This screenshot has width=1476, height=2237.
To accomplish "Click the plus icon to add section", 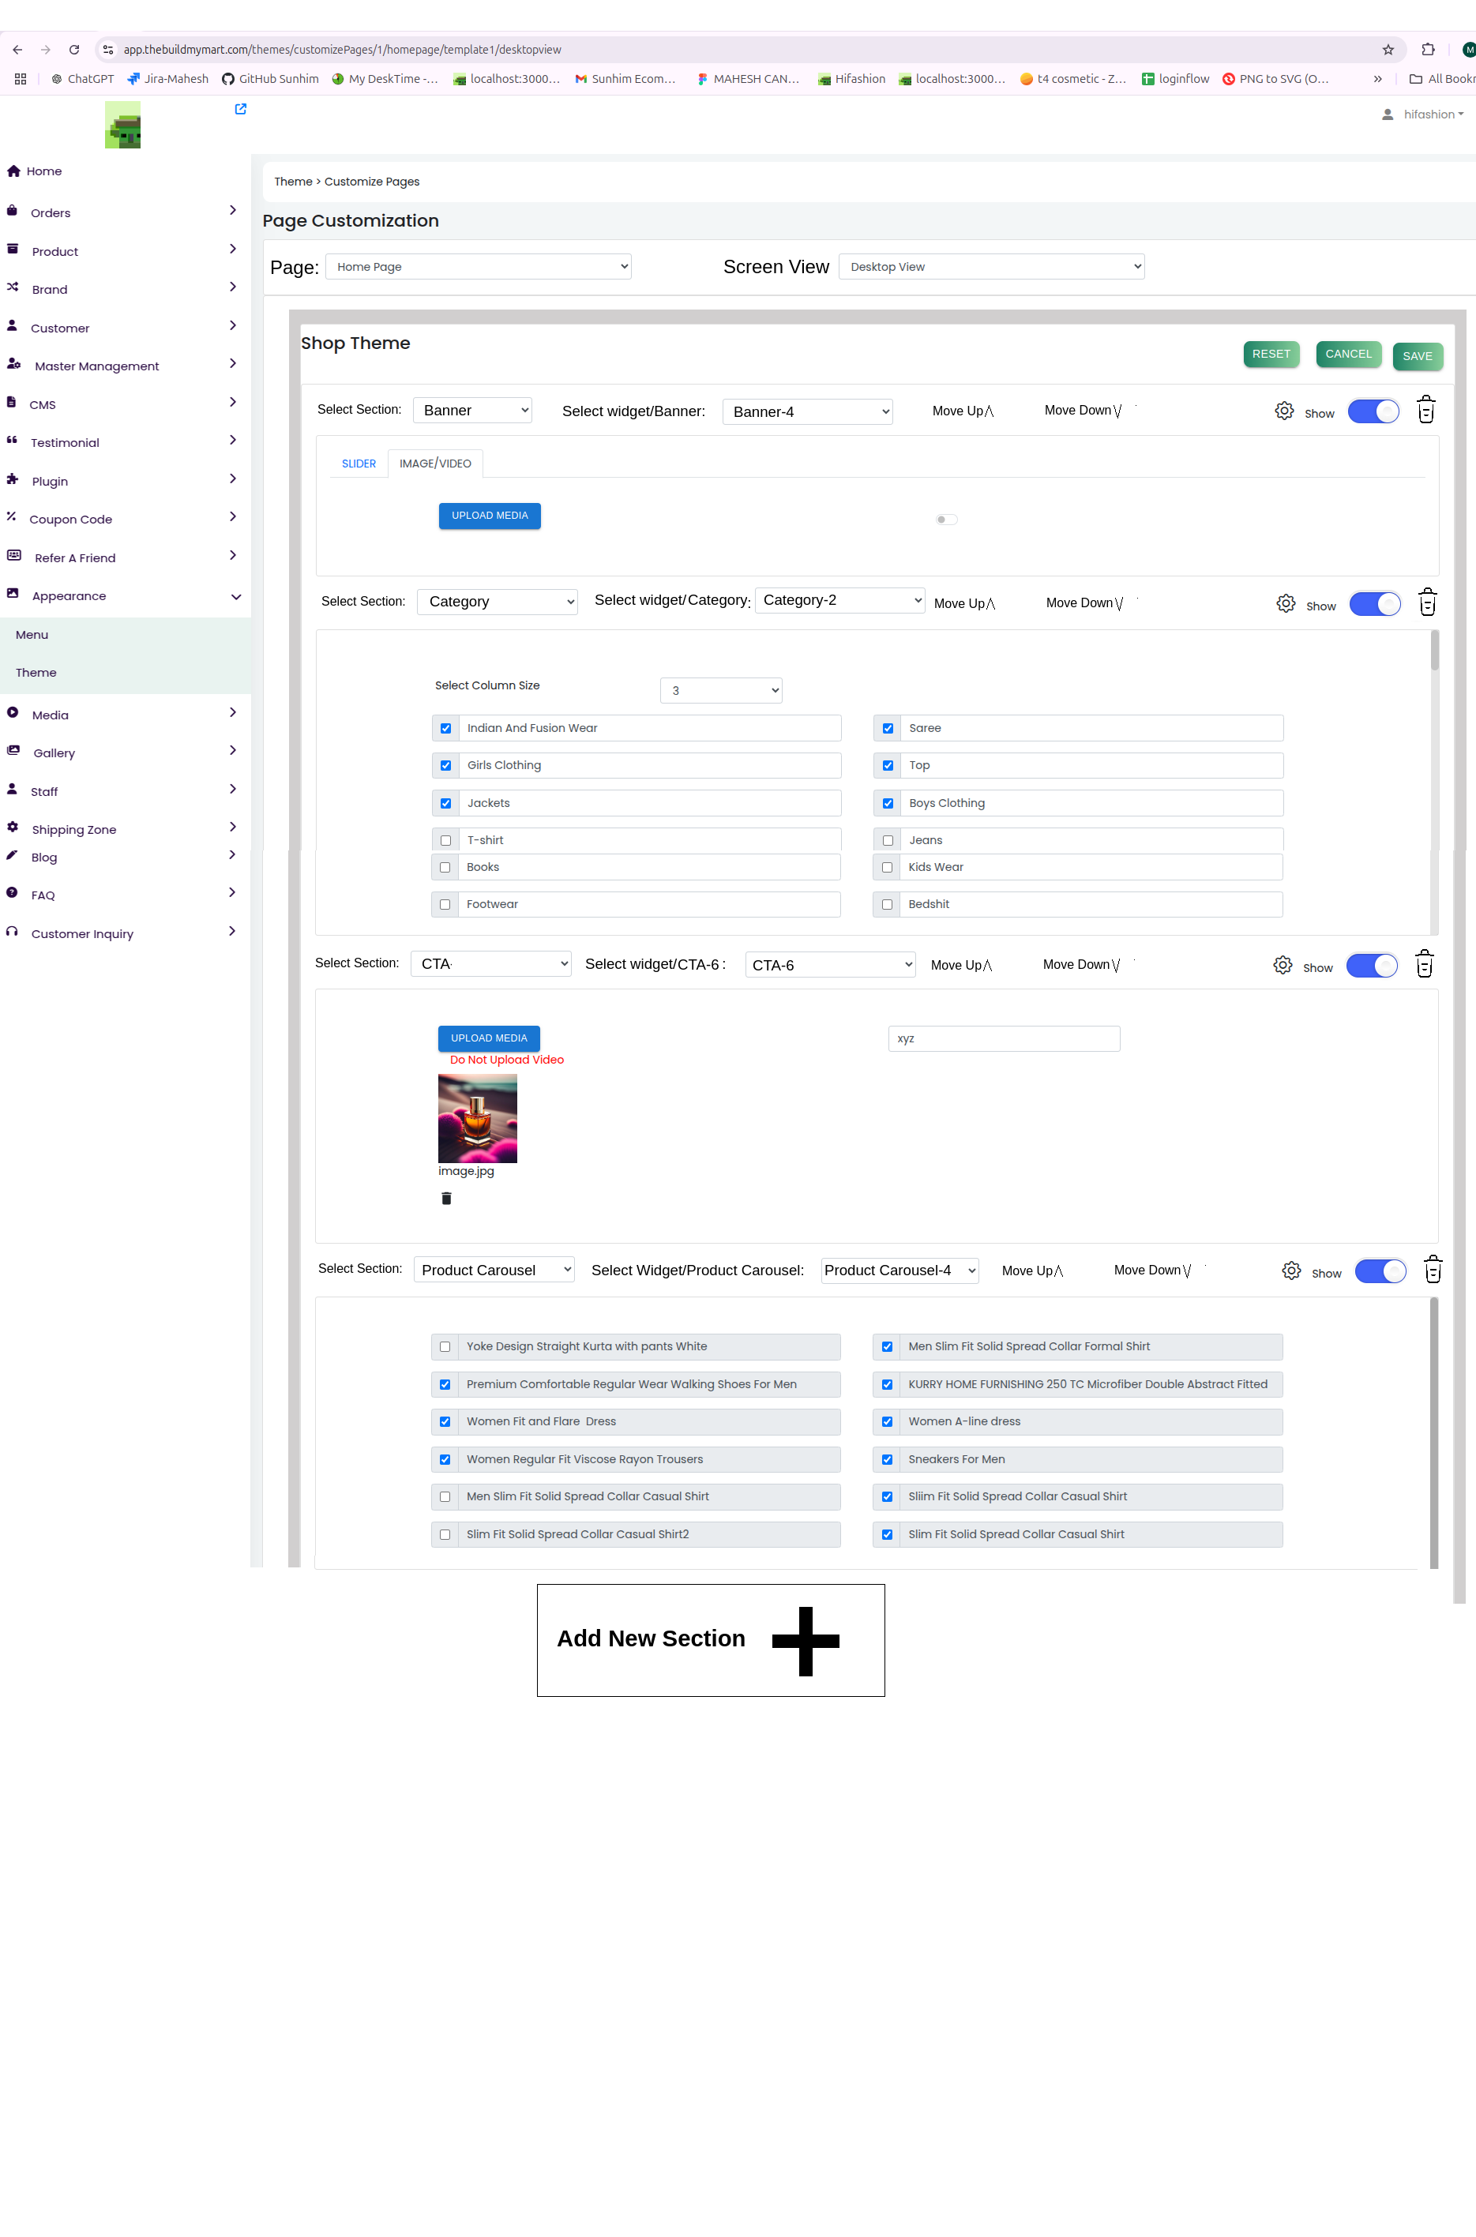I will point(805,1640).
